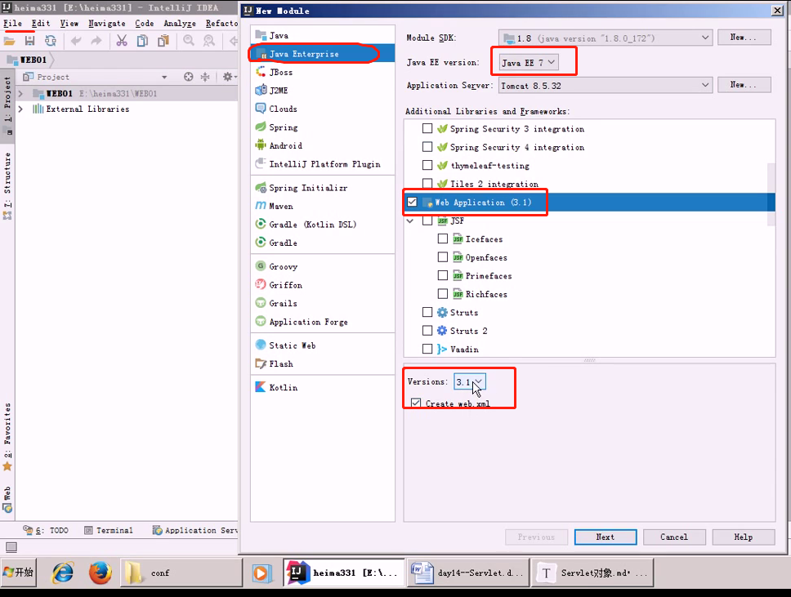The height and width of the screenshot is (597, 791).
Task: Click the Cut scissors icon
Action: tap(122, 41)
